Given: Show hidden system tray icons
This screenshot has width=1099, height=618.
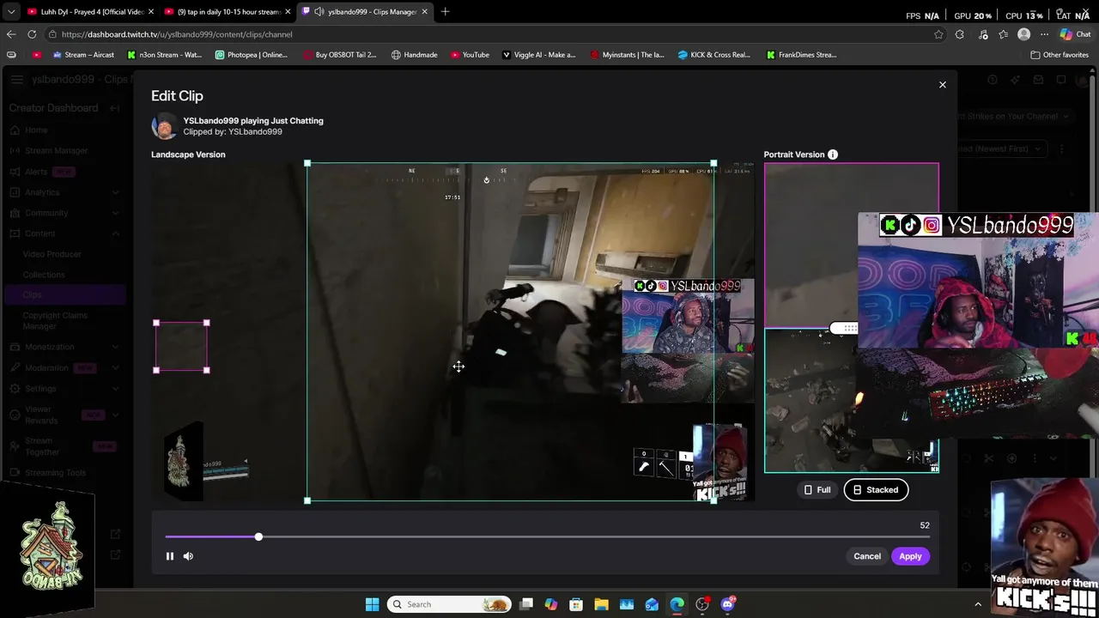Looking at the screenshot, I should tap(977, 604).
